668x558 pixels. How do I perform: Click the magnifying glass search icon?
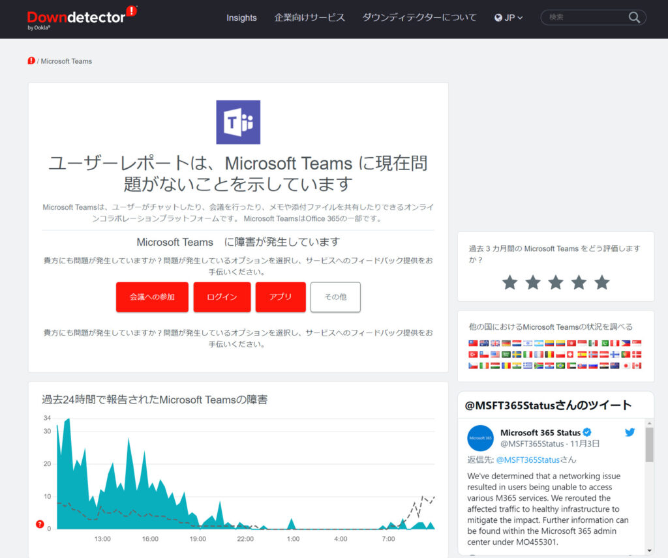pos(634,17)
